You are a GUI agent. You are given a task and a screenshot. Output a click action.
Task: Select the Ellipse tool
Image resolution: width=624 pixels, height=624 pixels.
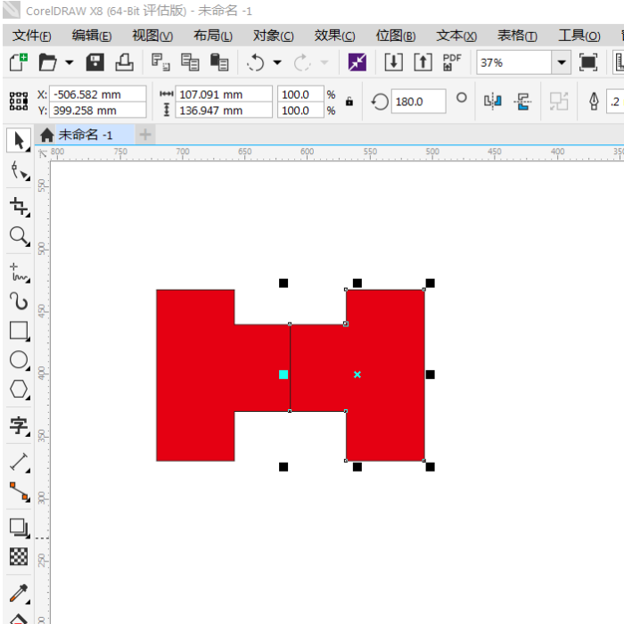(x=20, y=360)
